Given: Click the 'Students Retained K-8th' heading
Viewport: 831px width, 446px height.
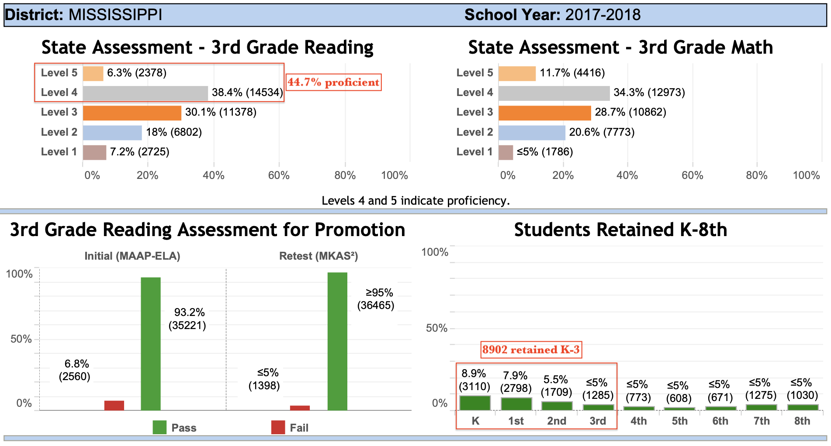Looking at the screenshot, I should point(620,230).
